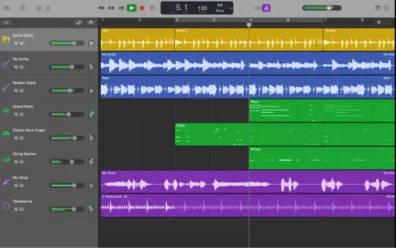
Task: Solo the My Guitar track
Action: click(x=21, y=67)
